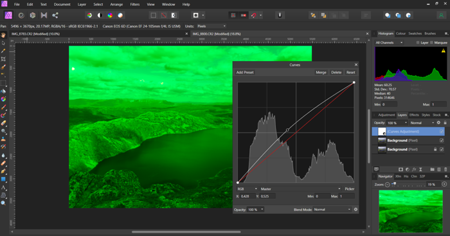
Task: Select the Crop tool
Action: pos(3,59)
